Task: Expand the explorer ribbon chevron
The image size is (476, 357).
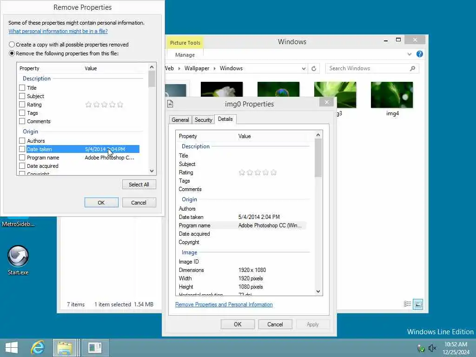Action: click(x=409, y=54)
